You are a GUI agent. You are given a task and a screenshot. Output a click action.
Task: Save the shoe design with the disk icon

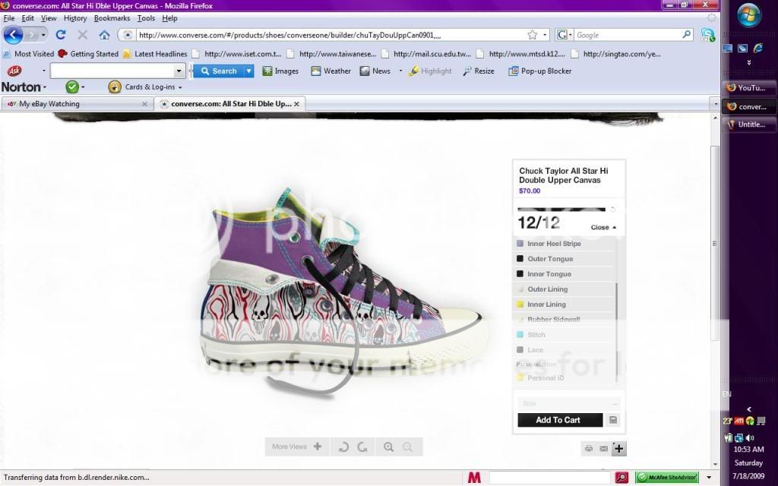click(613, 420)
